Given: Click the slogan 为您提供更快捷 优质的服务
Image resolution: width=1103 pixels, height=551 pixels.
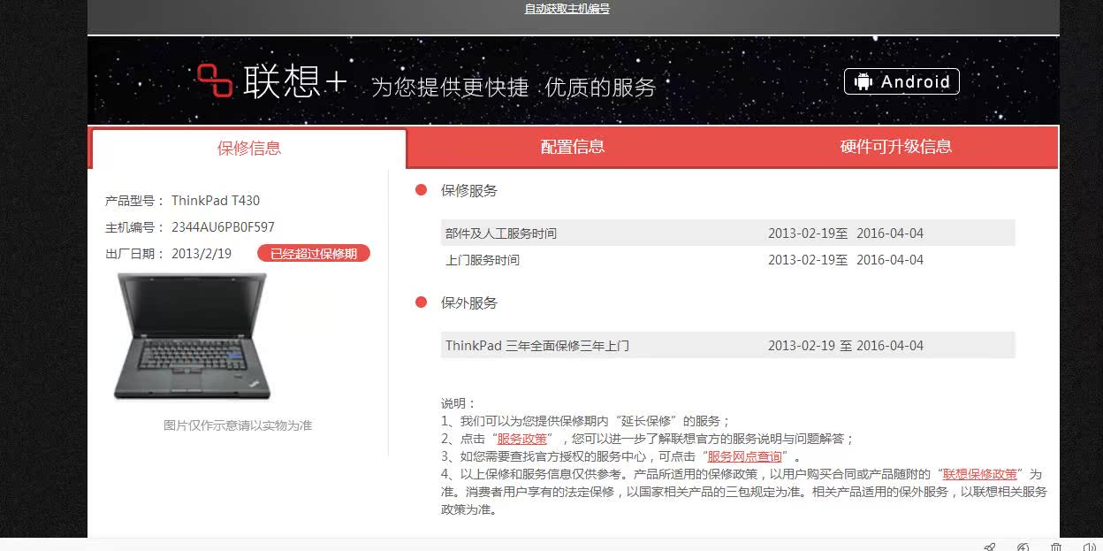Looking at the screenshot, I should 513,87.
